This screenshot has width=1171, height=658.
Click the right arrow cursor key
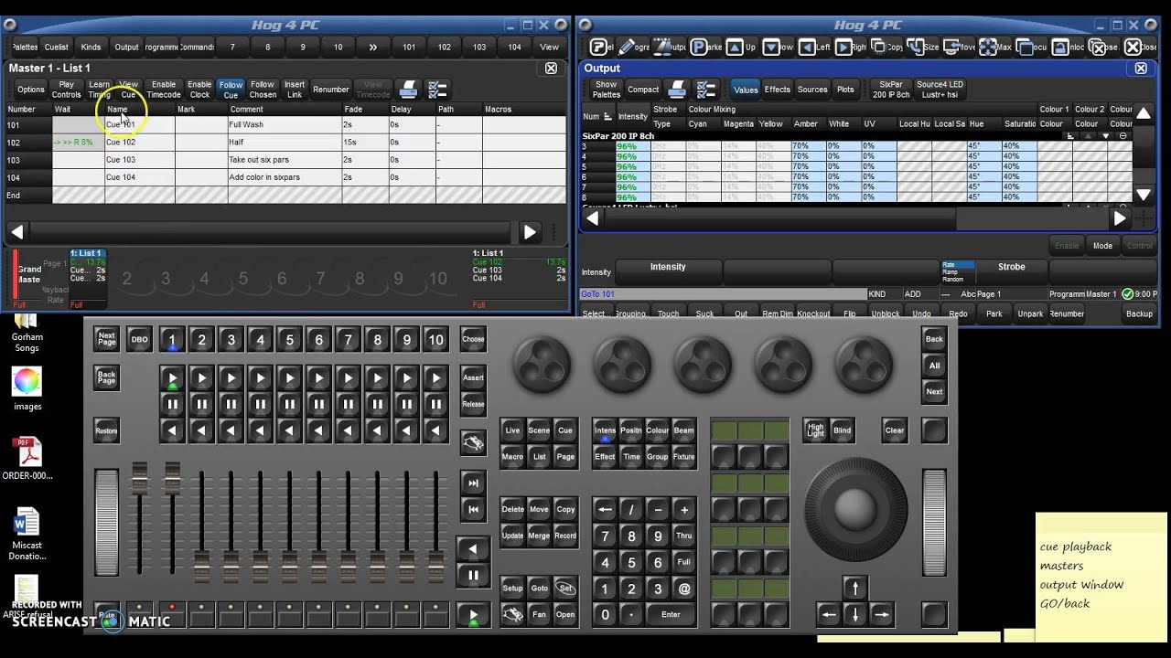[882, 614]
